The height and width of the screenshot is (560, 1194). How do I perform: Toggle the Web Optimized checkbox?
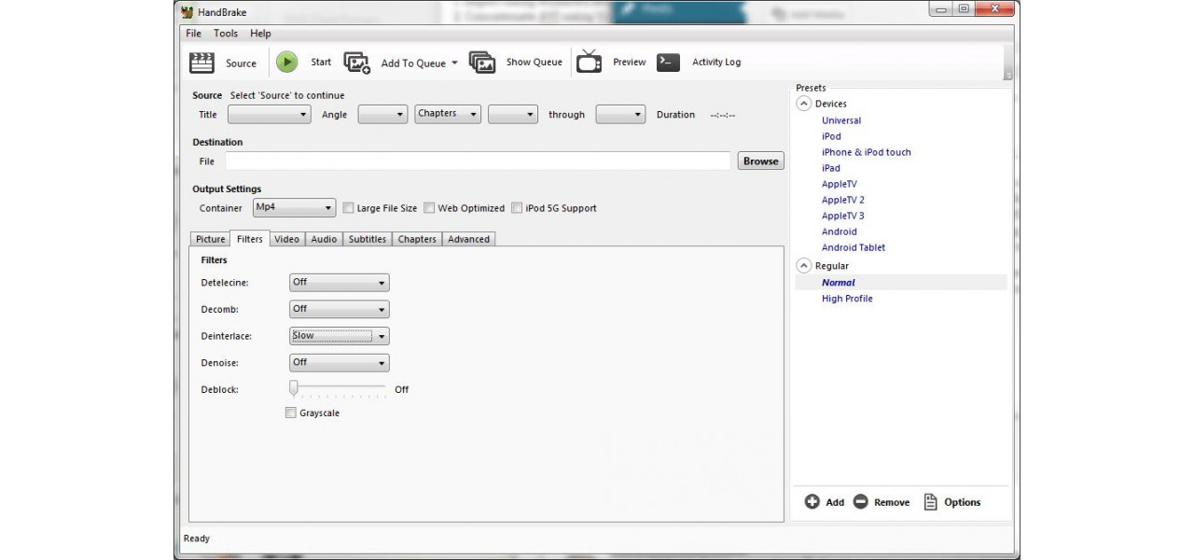430,208
